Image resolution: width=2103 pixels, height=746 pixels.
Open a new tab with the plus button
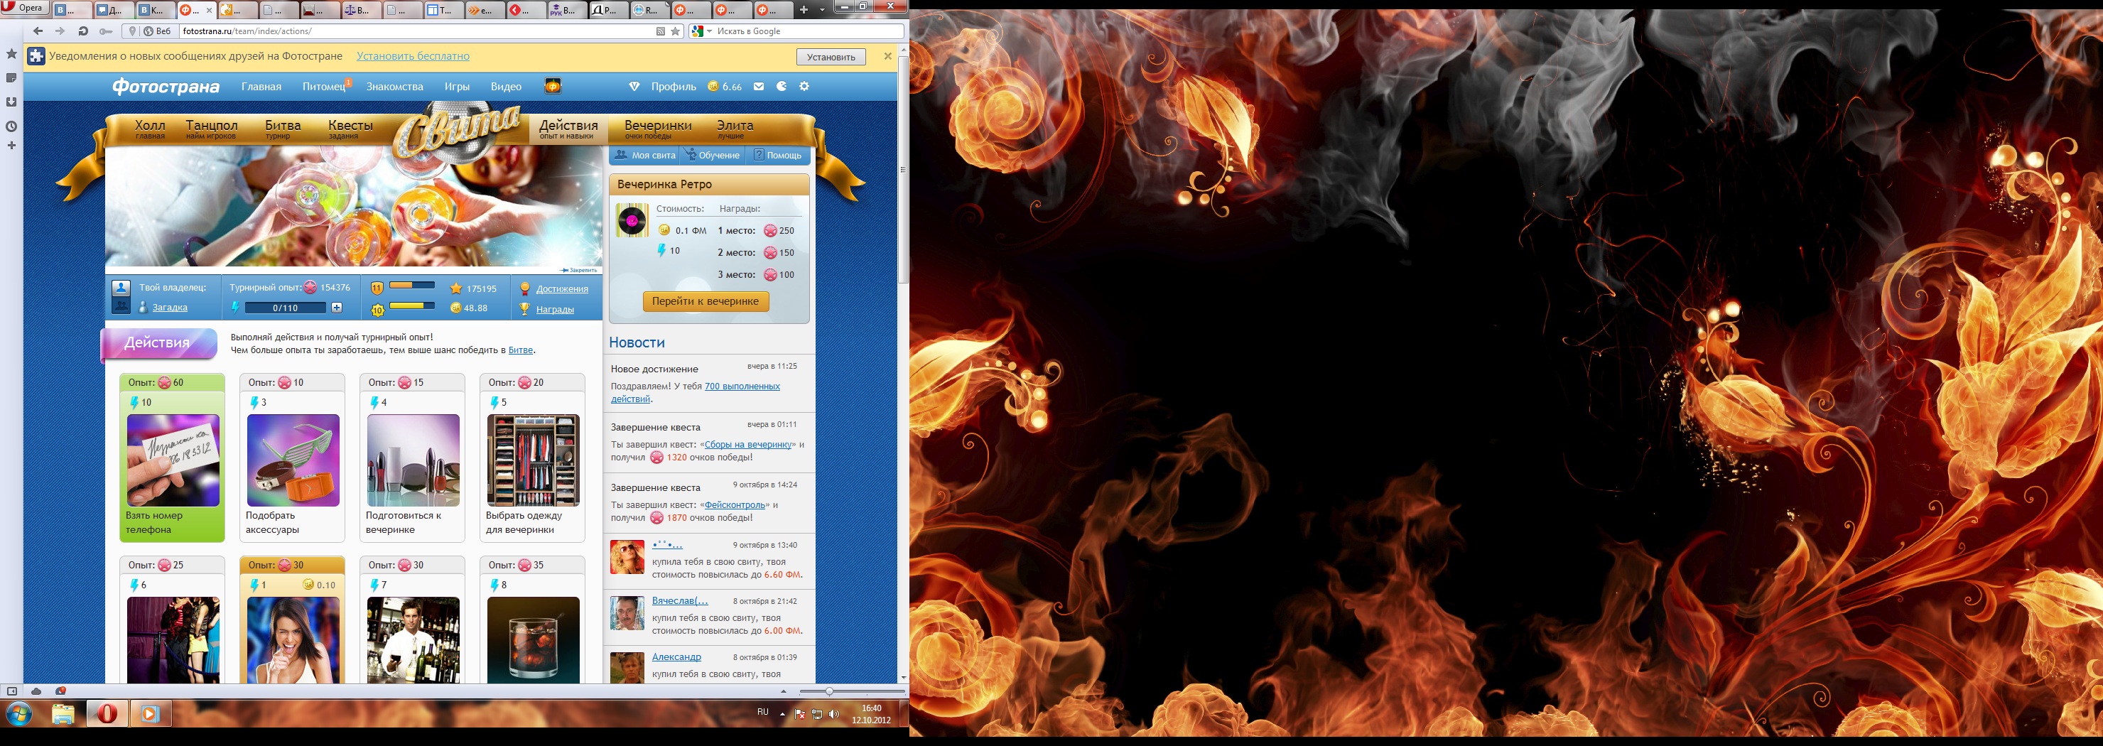(x=804, y=10)
